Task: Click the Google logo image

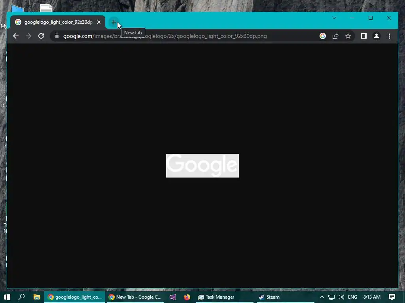Action: (x=202, y=166)
